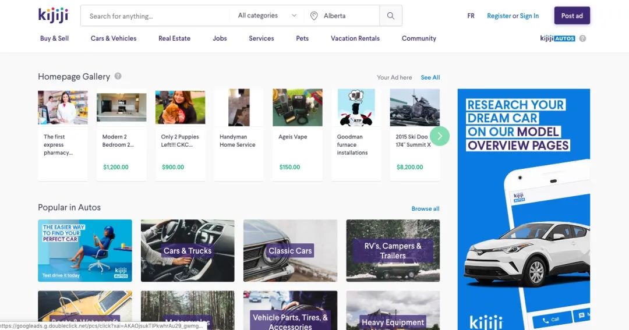
Task: Click the help icon next to Kijiji Autos
Action: pyautogui.click(x=583, y=38)
